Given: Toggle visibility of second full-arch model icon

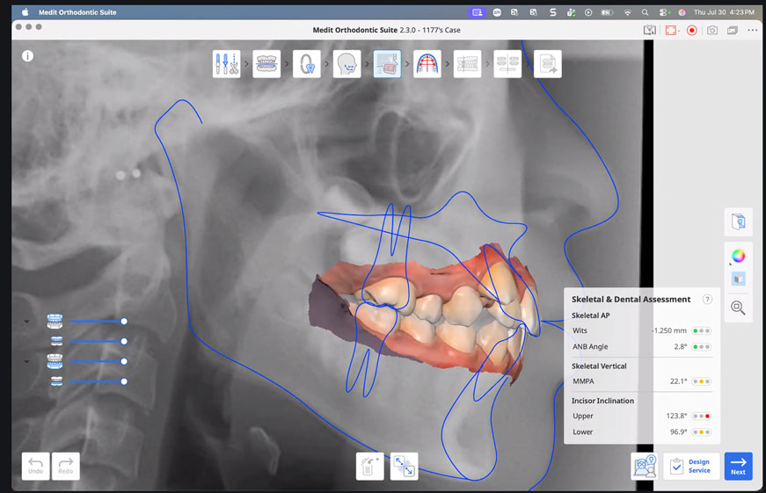Looking at the screenshot, I should 55,361.
